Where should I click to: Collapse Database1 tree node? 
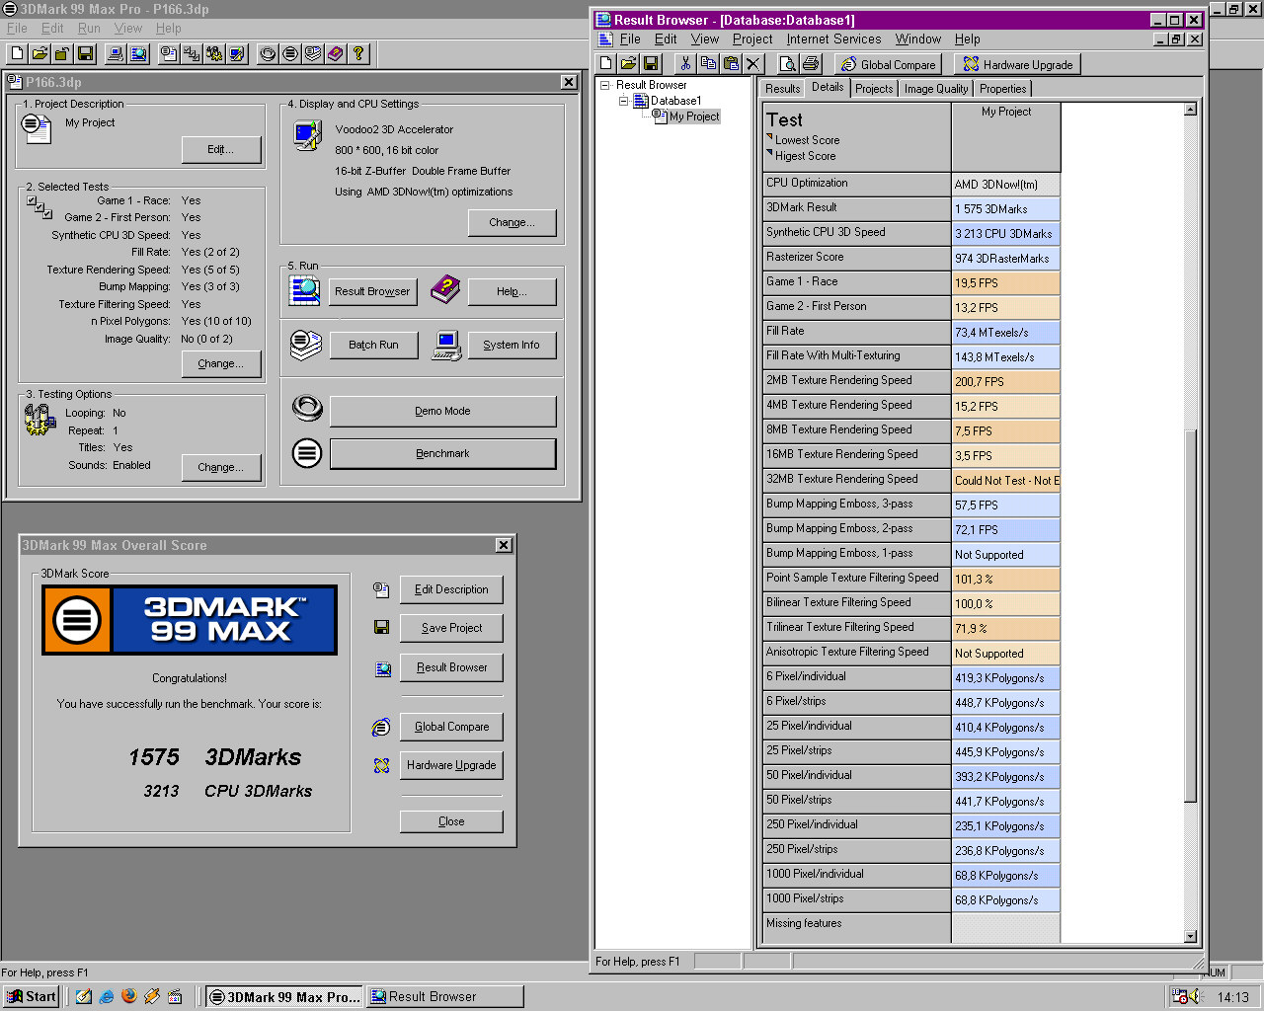pyautogui.click(x=624, y=101)
